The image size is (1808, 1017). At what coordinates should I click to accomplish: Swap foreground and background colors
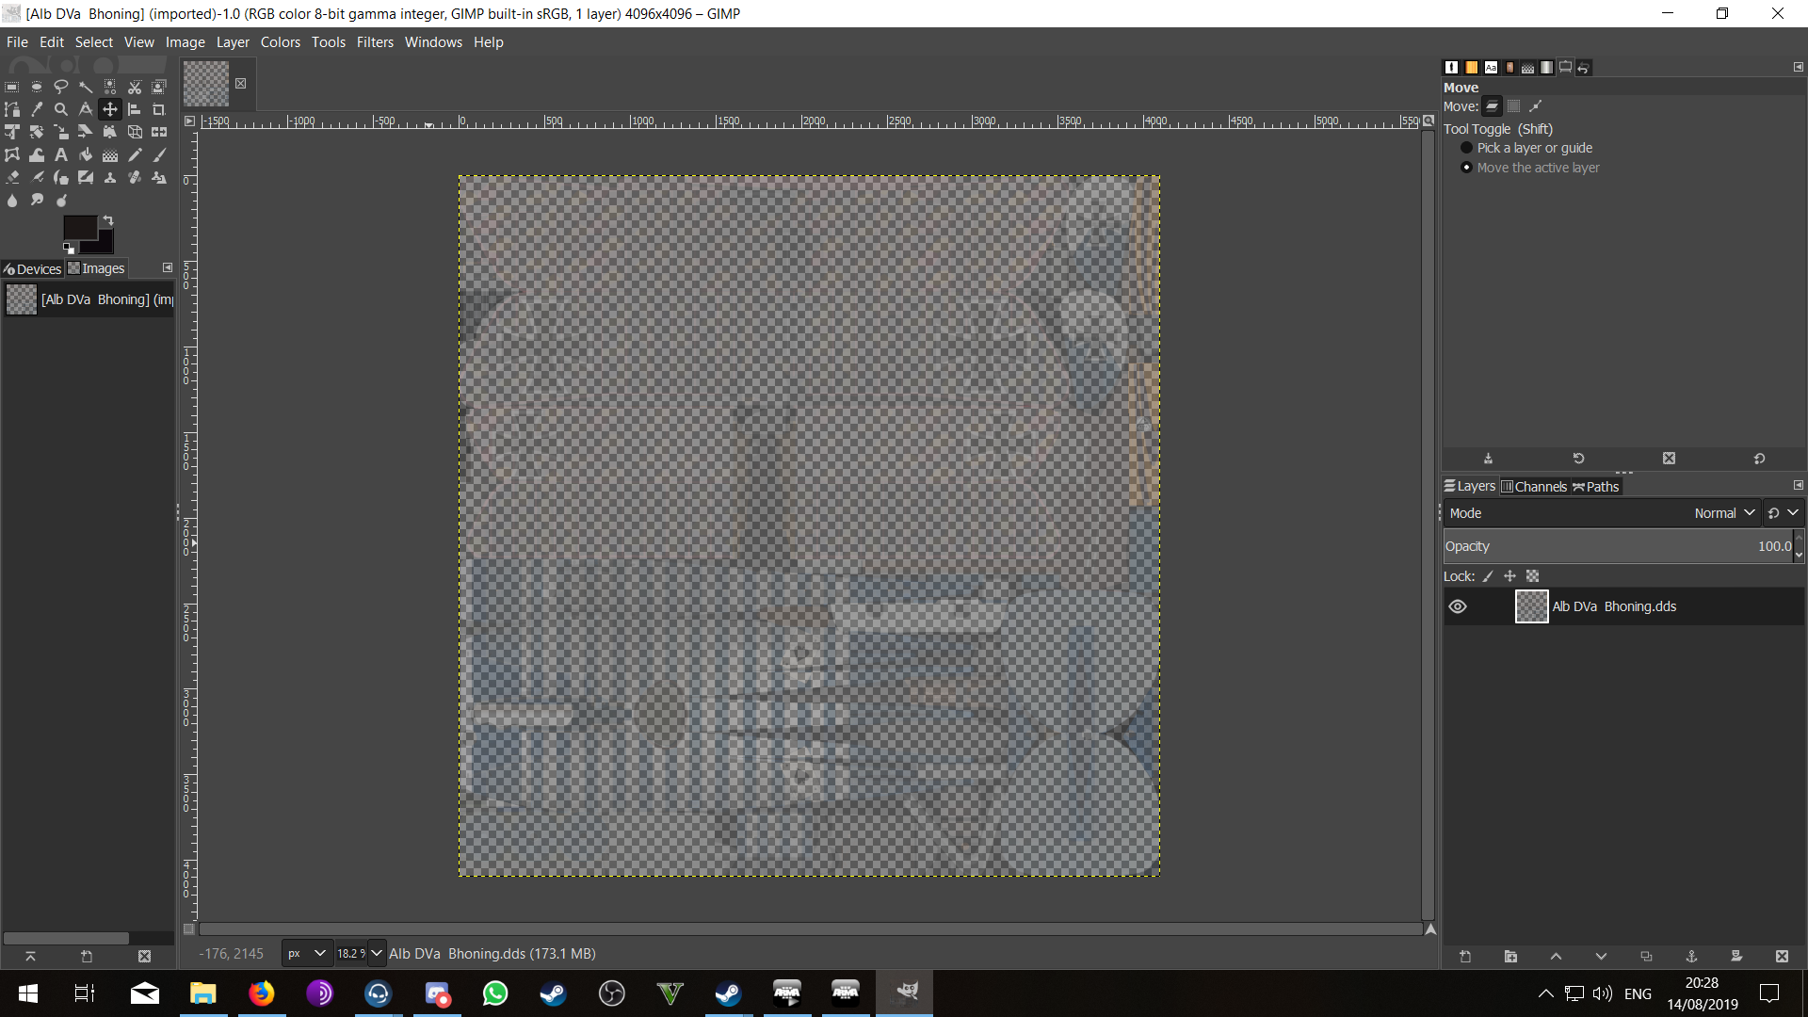(108, 220)
